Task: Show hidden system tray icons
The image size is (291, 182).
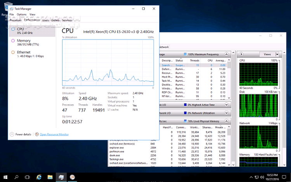Action: coord(251,177)
